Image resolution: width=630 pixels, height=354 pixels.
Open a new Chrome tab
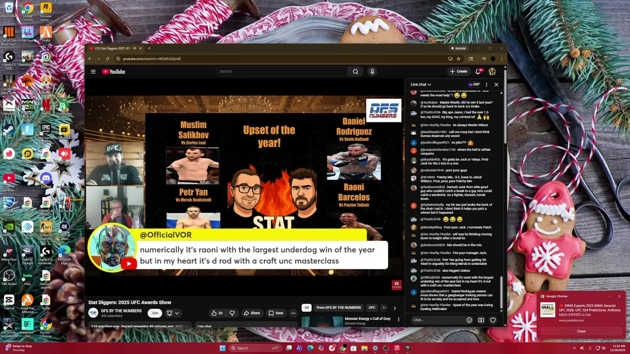(149, 48)
